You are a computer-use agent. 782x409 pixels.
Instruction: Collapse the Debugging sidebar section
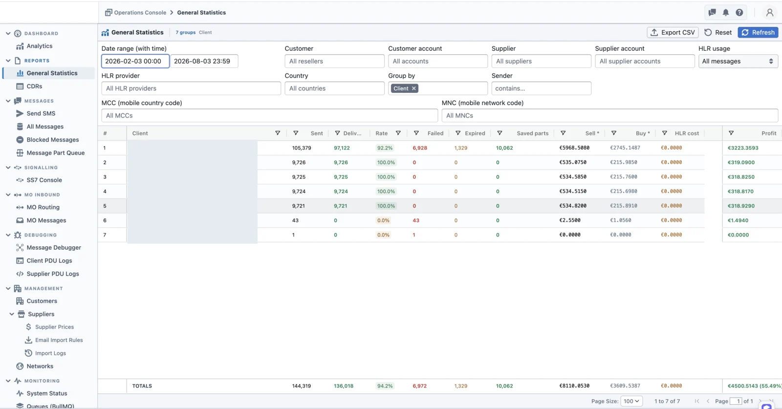(8, 235)
